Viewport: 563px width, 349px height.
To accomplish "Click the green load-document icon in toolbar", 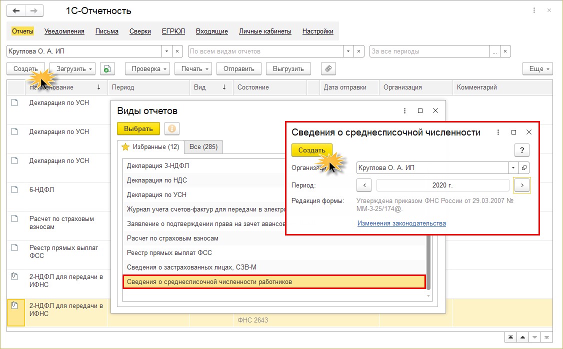I will click(x=107, y=68).
